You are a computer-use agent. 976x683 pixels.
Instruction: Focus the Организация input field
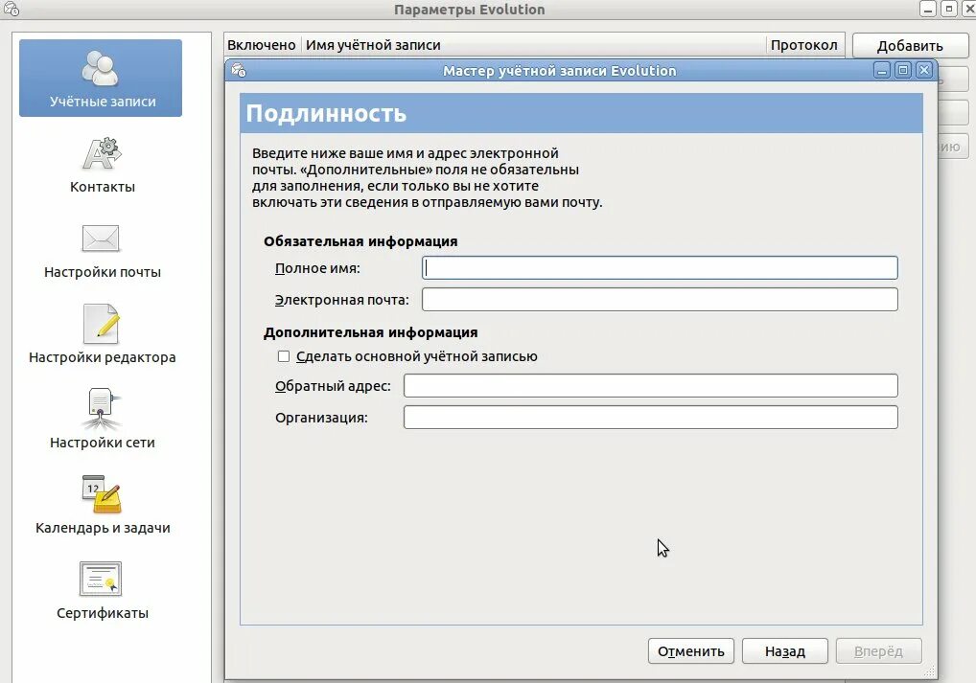click(x=650, y=417)
